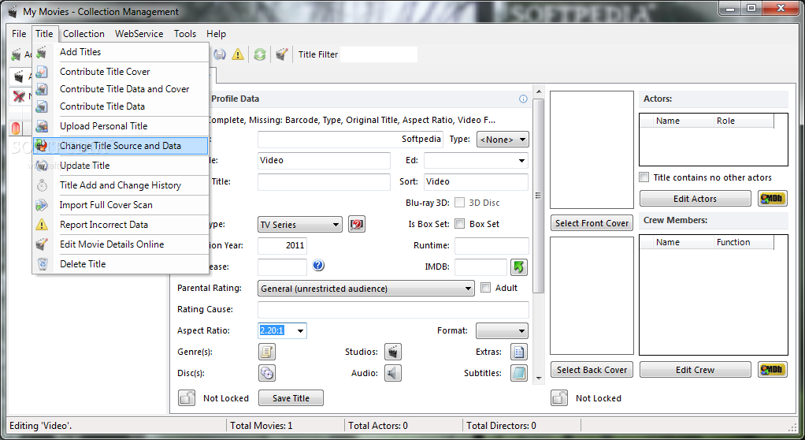This screenshot has width=805, height=440.
Task: Click the IMDb button next to Edit Actors
Action: click(772, 199)
